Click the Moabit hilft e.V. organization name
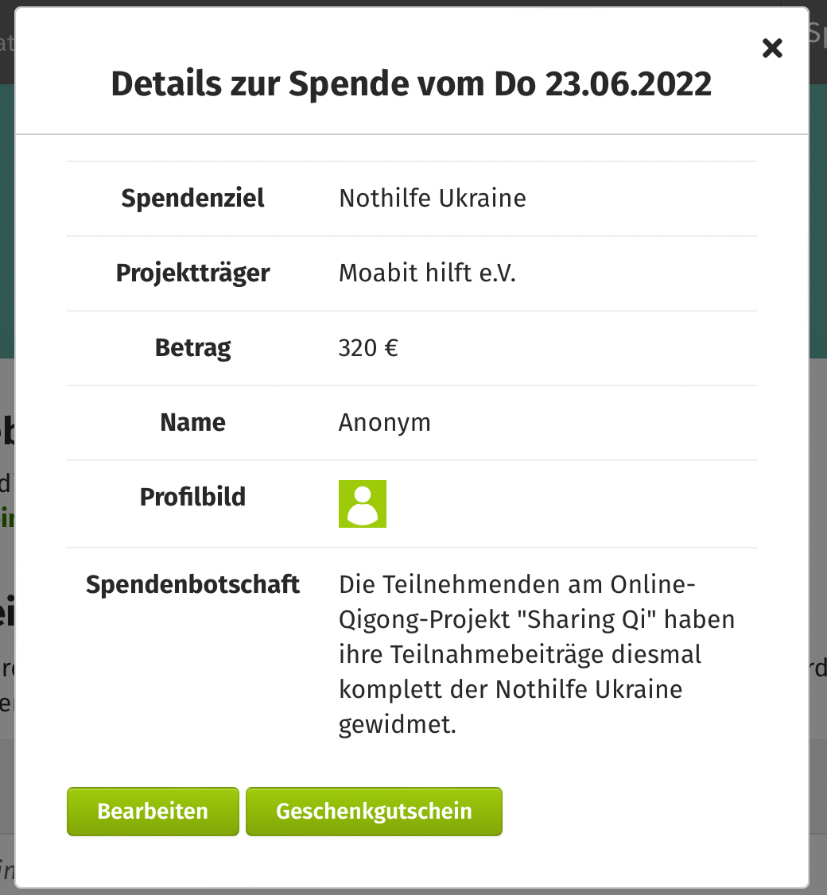Image resolution: width=827 pixels, height=895 pixels. click(x=427, y=273)
